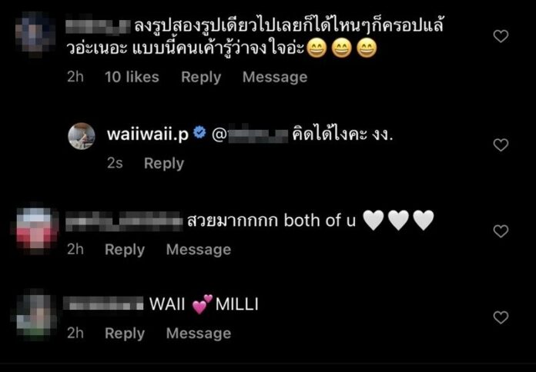Reply to the 'both of u' comment

[125, 250]
